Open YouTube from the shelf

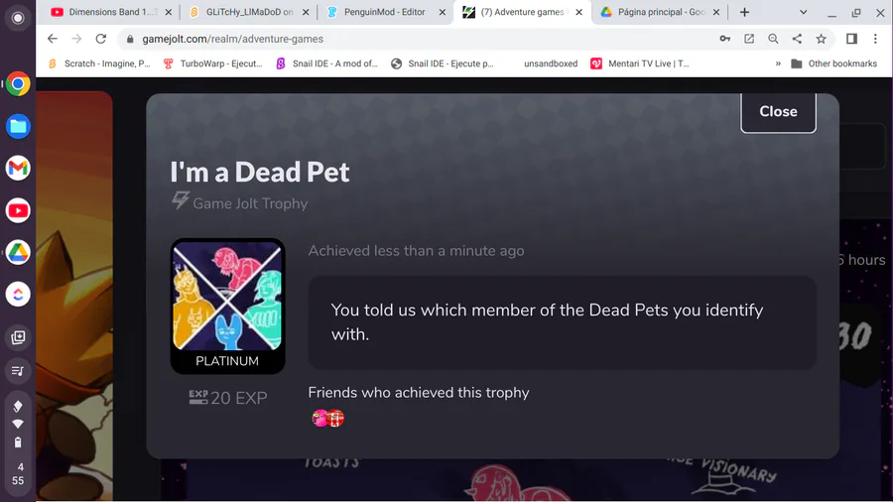click(x=18, y=210)
